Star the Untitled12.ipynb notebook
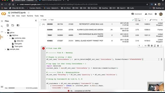 point(29,13)
